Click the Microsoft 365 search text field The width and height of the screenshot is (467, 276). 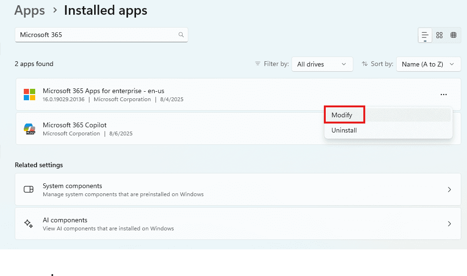pos(95,35)
